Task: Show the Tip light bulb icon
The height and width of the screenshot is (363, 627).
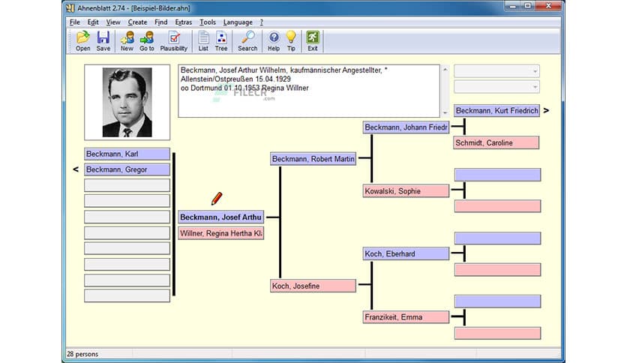Action: click(x=291, y=40)
